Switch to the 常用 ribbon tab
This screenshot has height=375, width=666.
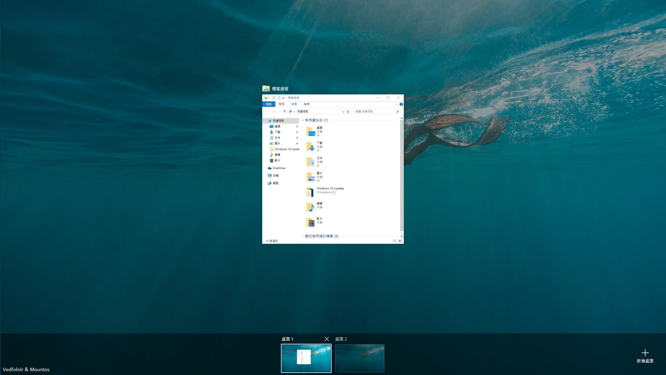[x=282, y=104]
